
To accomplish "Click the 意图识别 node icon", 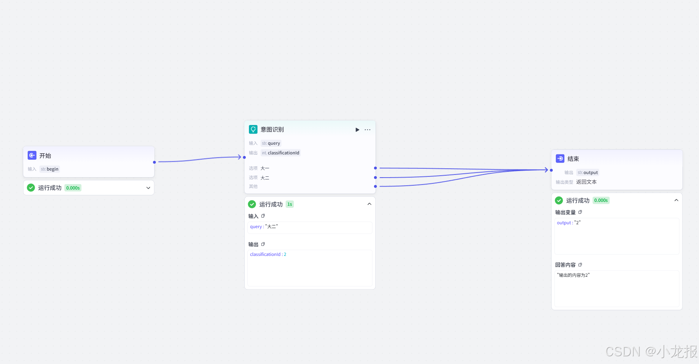I will pyautogui.click(x=253, y=129).
